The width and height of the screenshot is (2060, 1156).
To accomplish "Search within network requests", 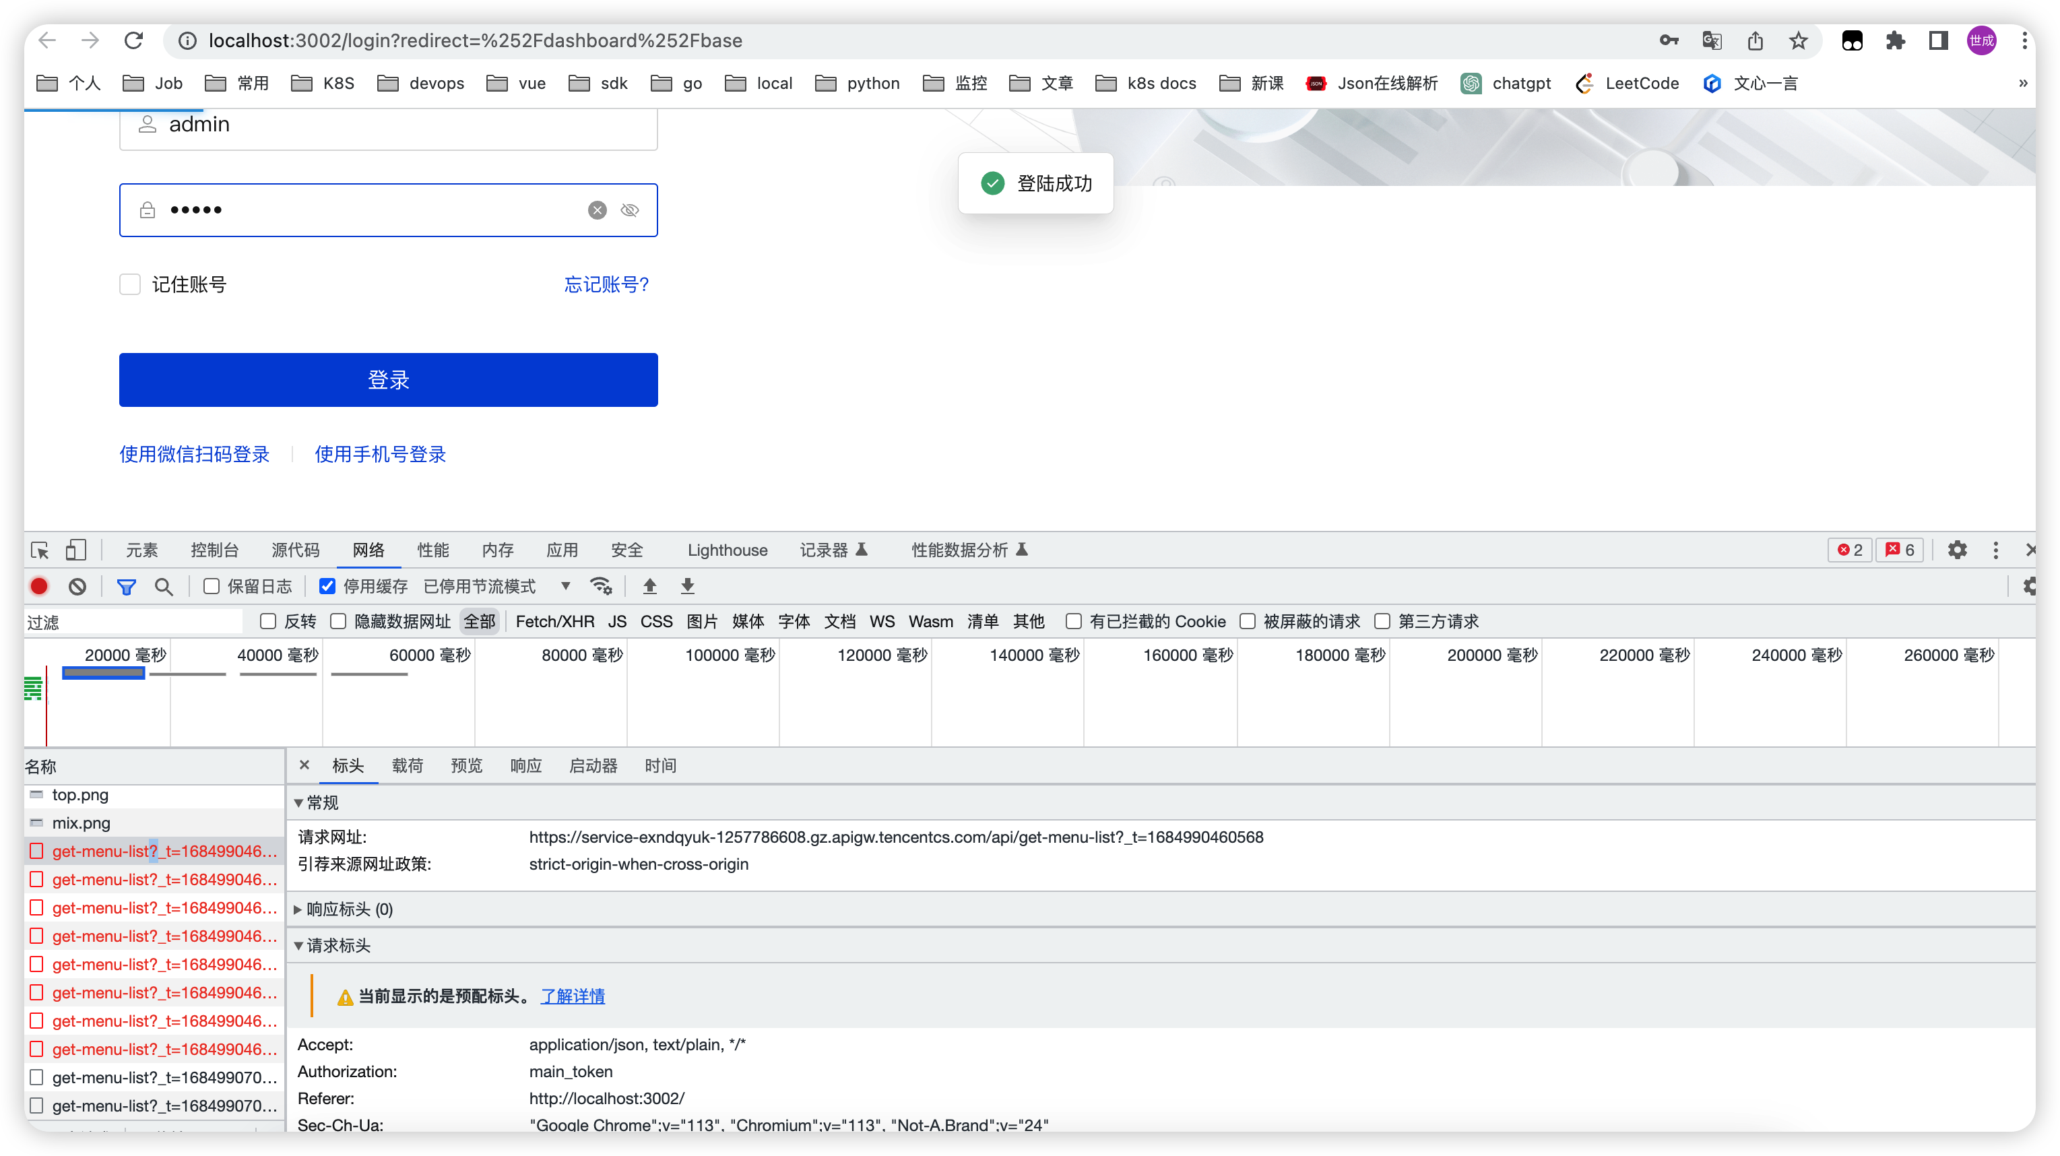I will coord(164,586).
